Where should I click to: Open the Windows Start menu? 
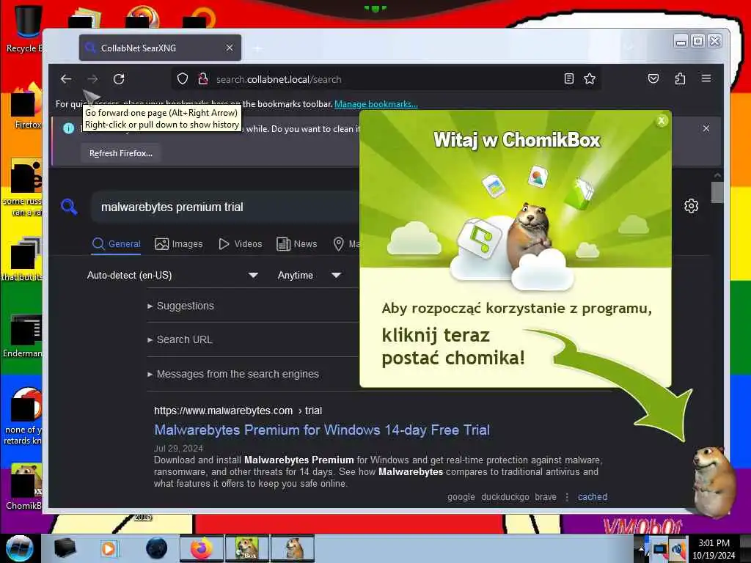pyautogui.click(x=19, y=548)
